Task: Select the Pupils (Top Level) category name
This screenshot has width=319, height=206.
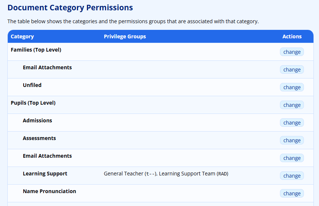Action: pyautogui.click(x=33, y=103)
